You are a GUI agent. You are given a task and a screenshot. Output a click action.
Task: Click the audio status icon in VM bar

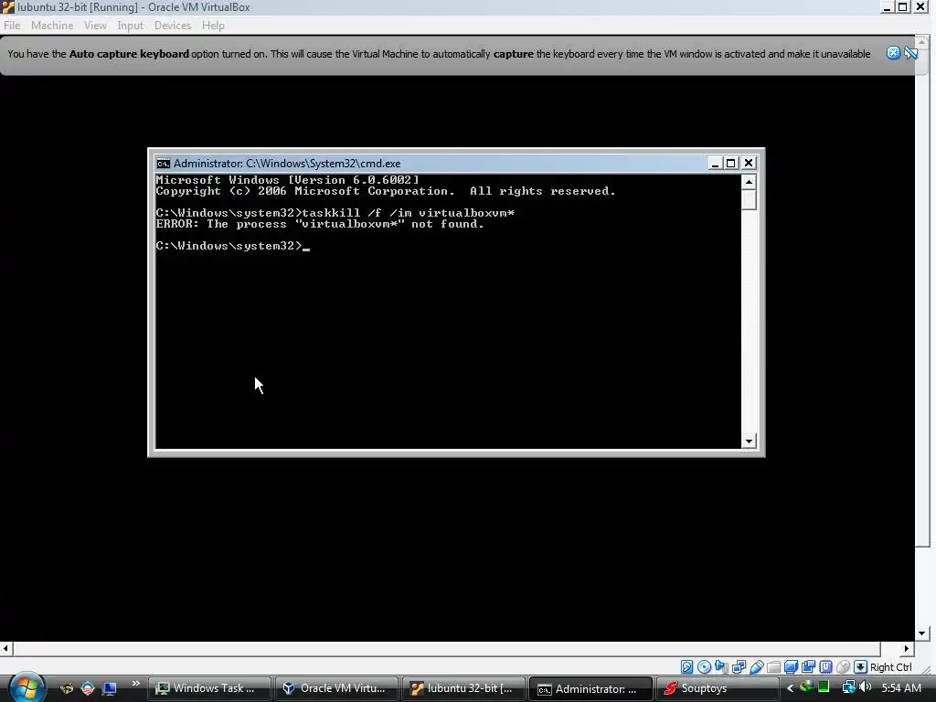point(722,666)
